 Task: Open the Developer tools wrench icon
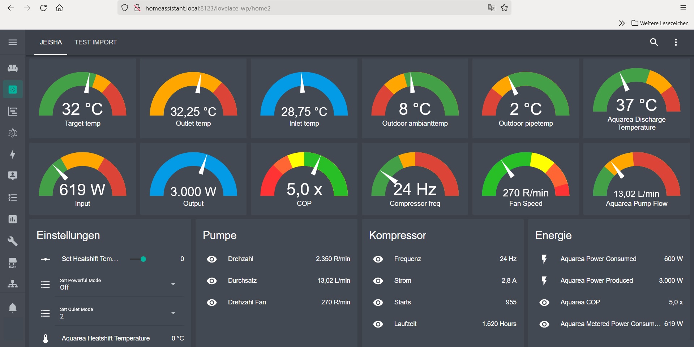coord(13,241)
